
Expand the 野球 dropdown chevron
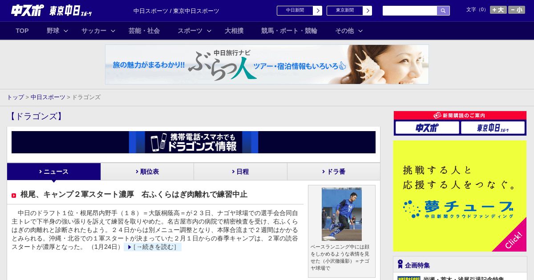[66, 31]
